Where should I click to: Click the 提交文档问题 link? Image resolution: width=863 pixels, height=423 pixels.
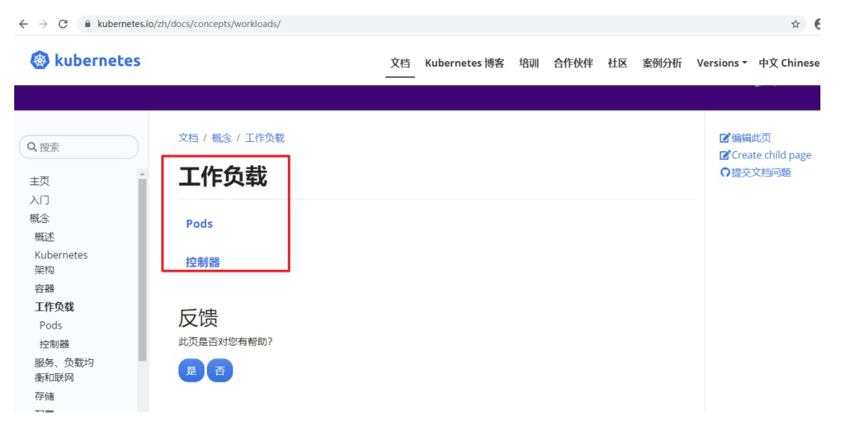coord(761,172)
